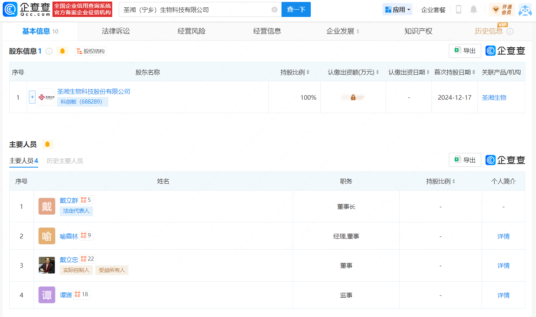Click the 开通会员 VIP badge
Screen dimensions: 536x317
(x=502, y=10)
